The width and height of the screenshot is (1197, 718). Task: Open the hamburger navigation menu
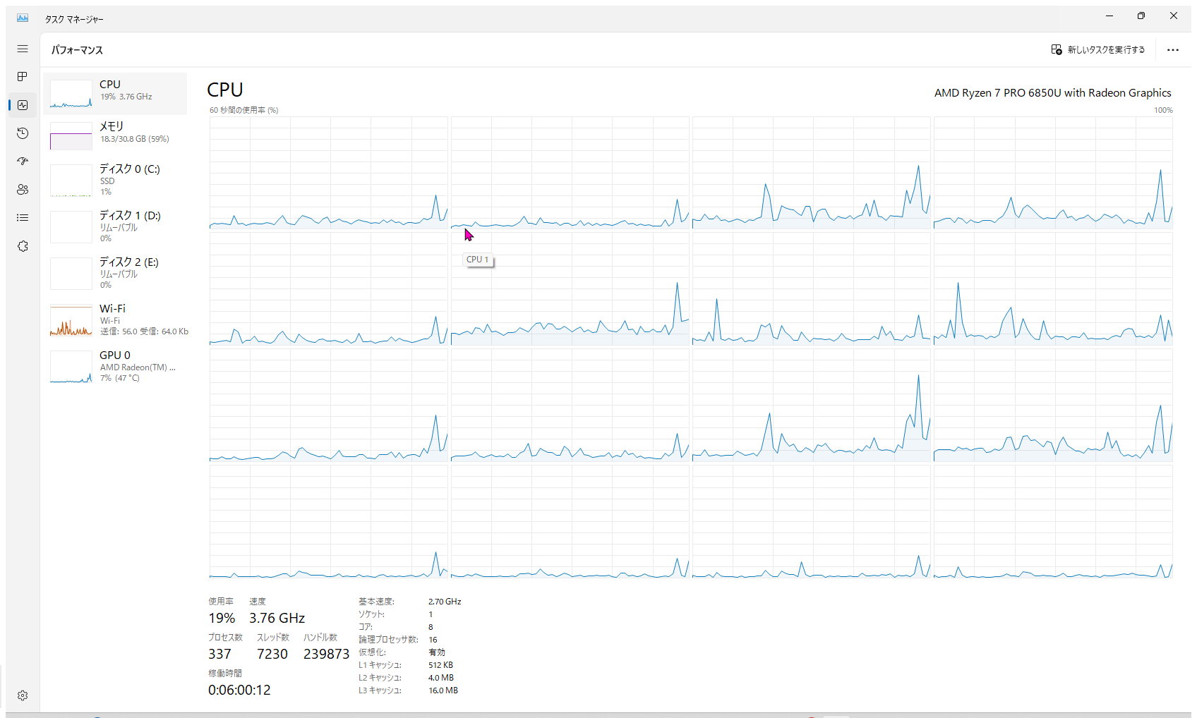(23, 49)
